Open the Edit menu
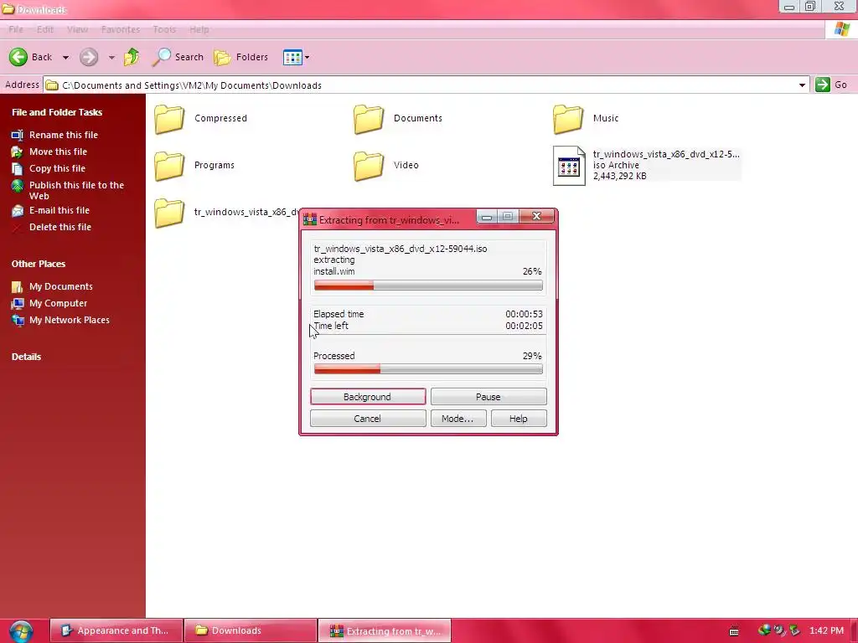The image size is (858, 643). tap(45, 29)
